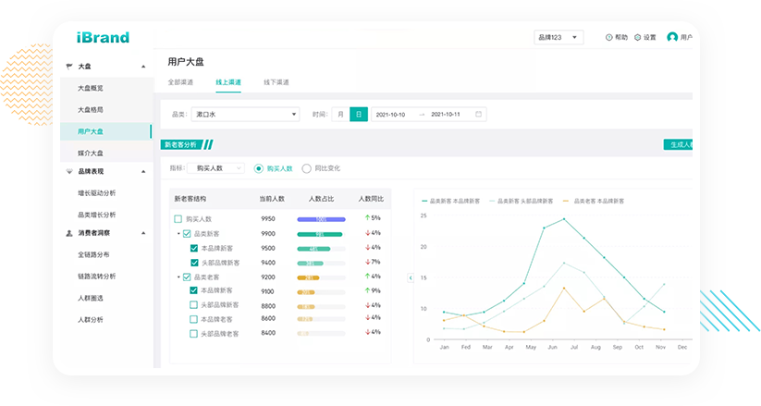Click the flag icon beside 大盘
The height and width of the screenshot is (406, 761).
pos(69,66)
